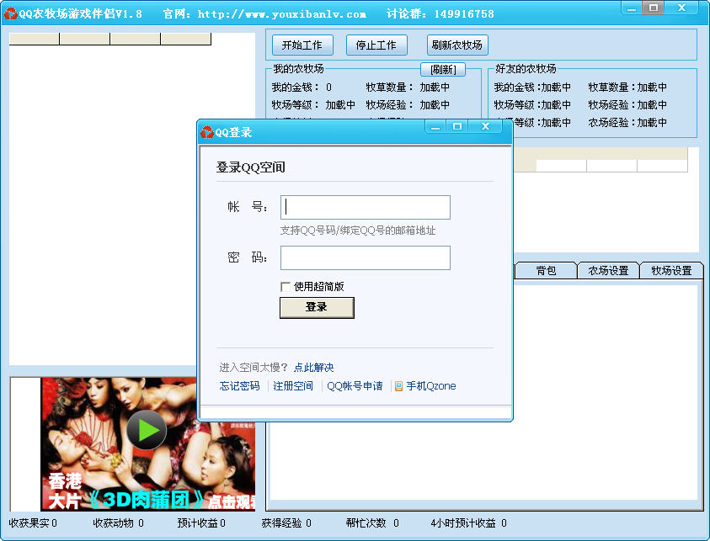Maximize the QQ登录 dialog
Viewport: 710px width, 541px height.
click(x=457, y=126)
